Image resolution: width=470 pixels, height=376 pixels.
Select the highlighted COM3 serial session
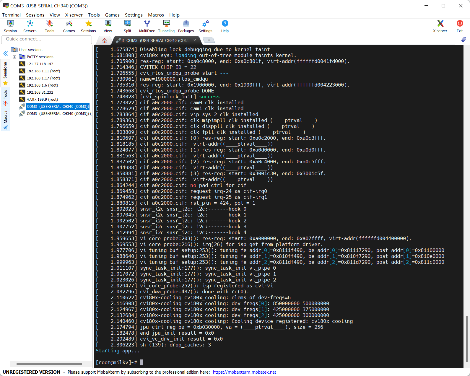coord(58,106)
